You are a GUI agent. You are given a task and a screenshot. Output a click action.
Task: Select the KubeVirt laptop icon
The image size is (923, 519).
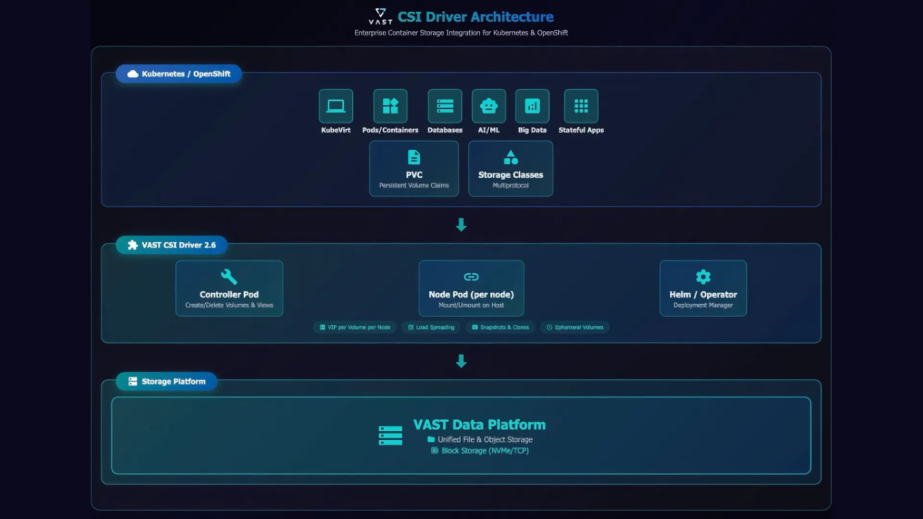point(336,106)
